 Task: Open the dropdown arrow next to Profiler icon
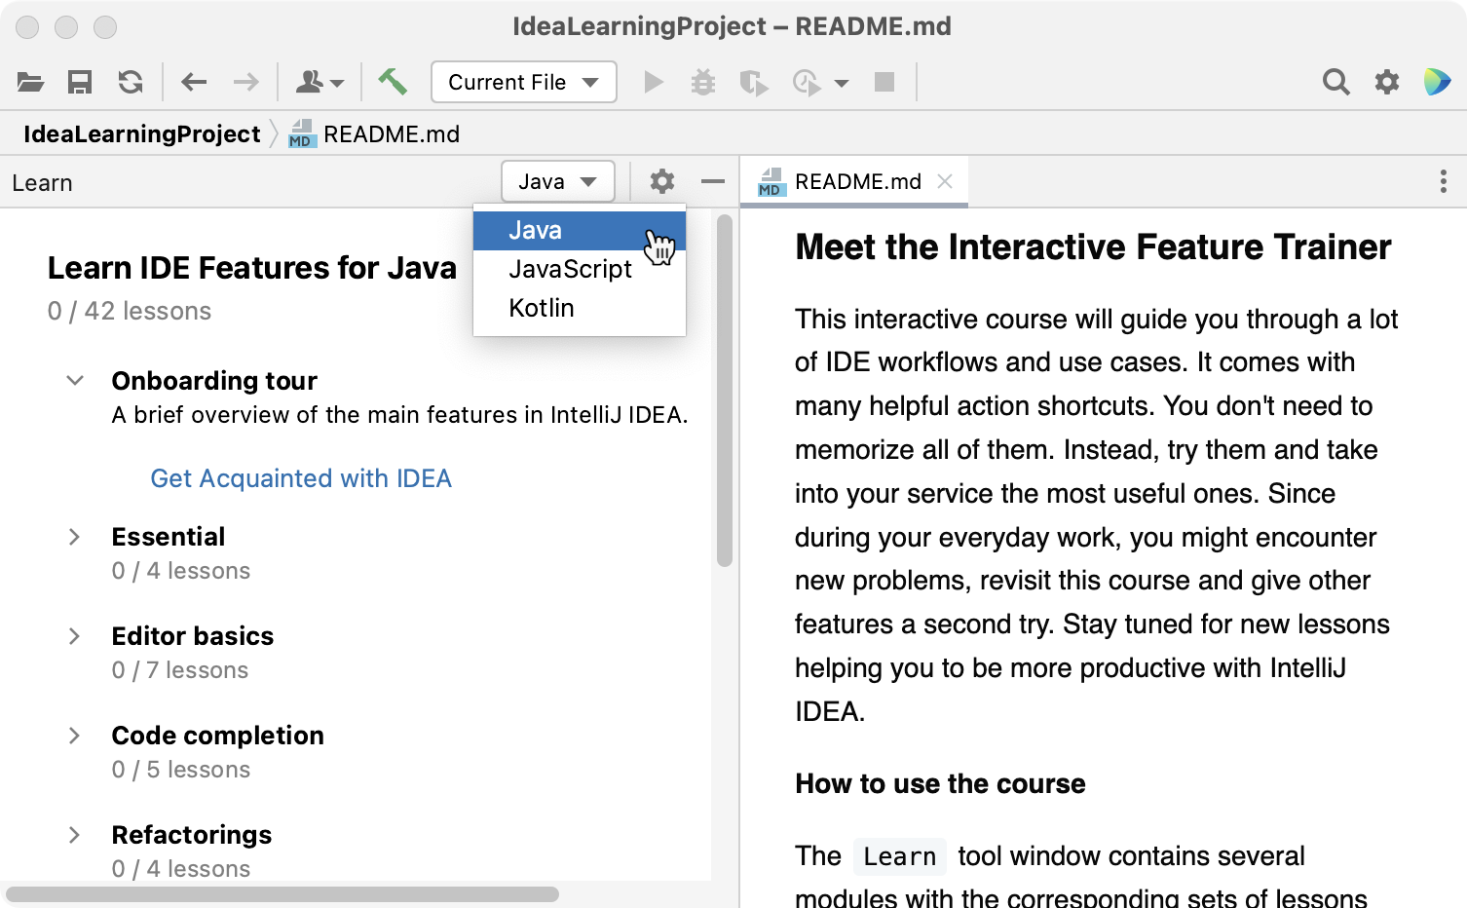[x=842, y=84]
